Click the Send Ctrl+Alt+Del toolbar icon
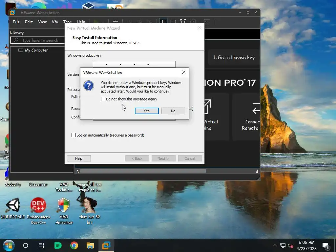 click(115, 22)
